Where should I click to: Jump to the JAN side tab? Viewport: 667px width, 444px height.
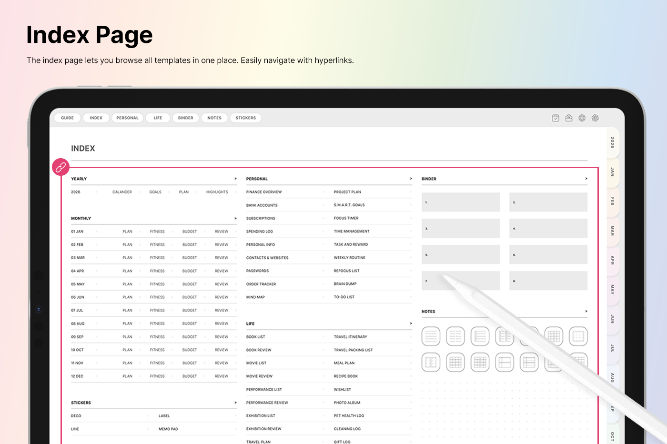pos(613,172)
